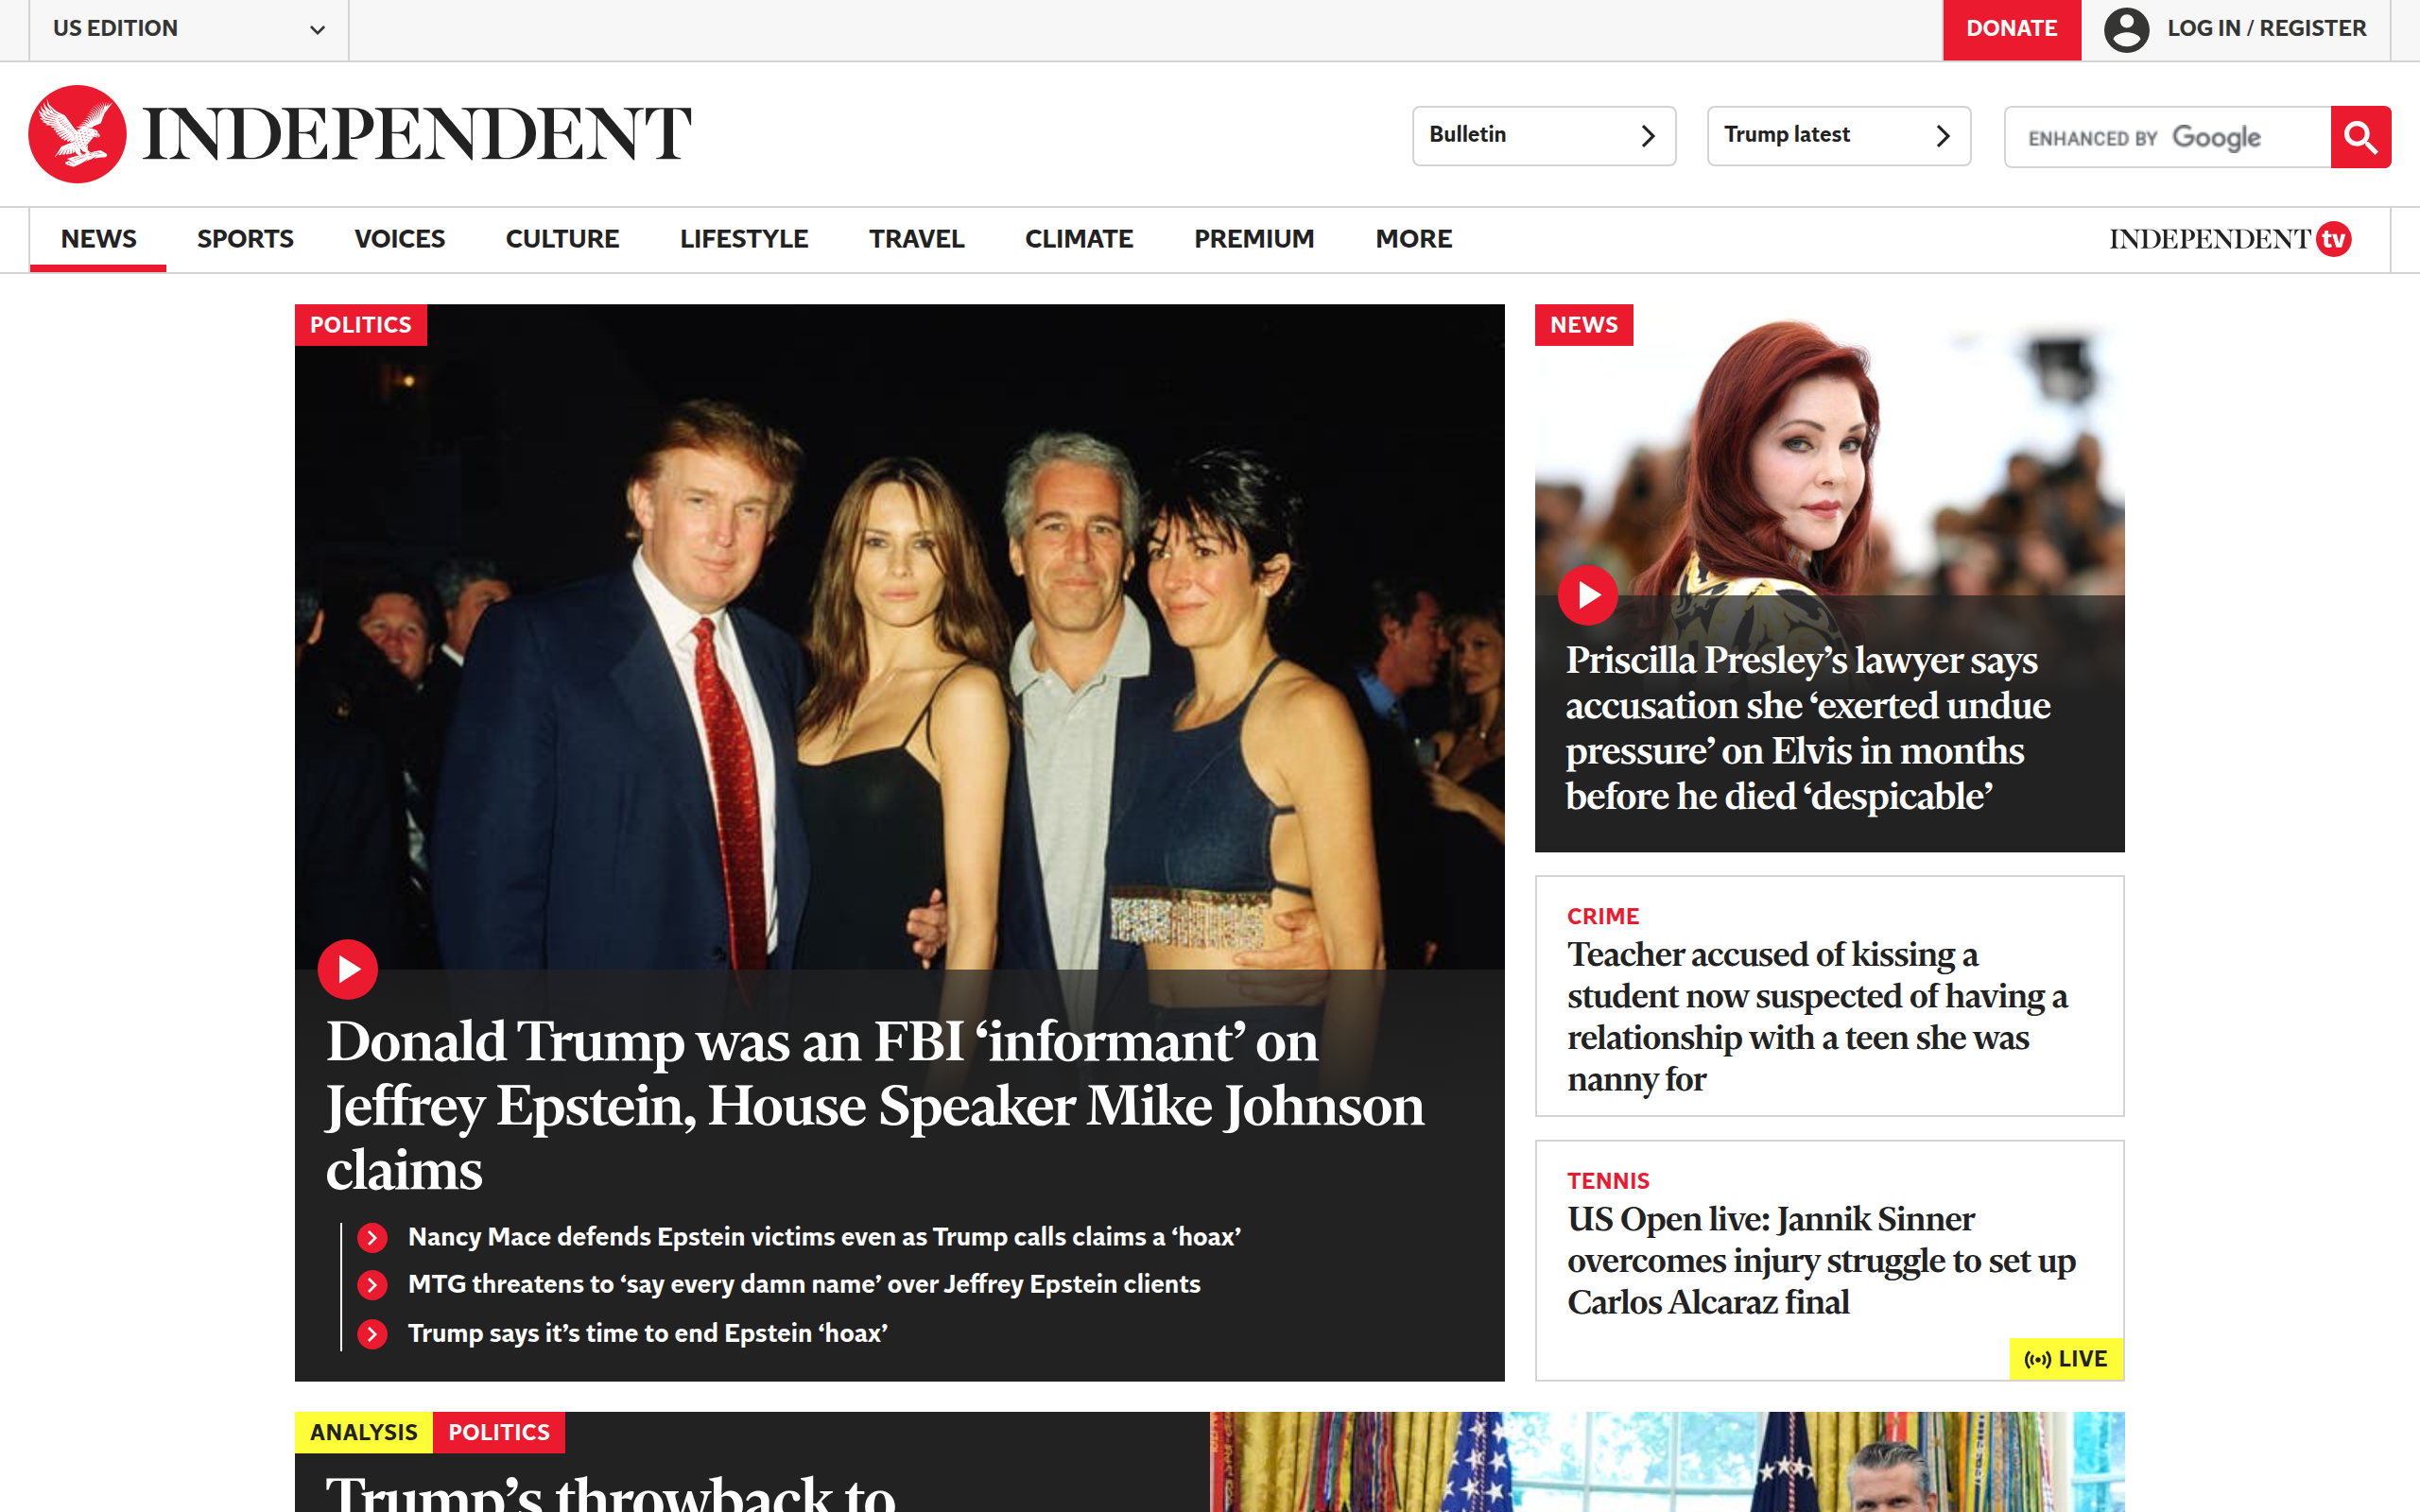Click the Oval Office flags photo thumbnail
Screen dimensions: 2420x1512
(1667, 1462)
